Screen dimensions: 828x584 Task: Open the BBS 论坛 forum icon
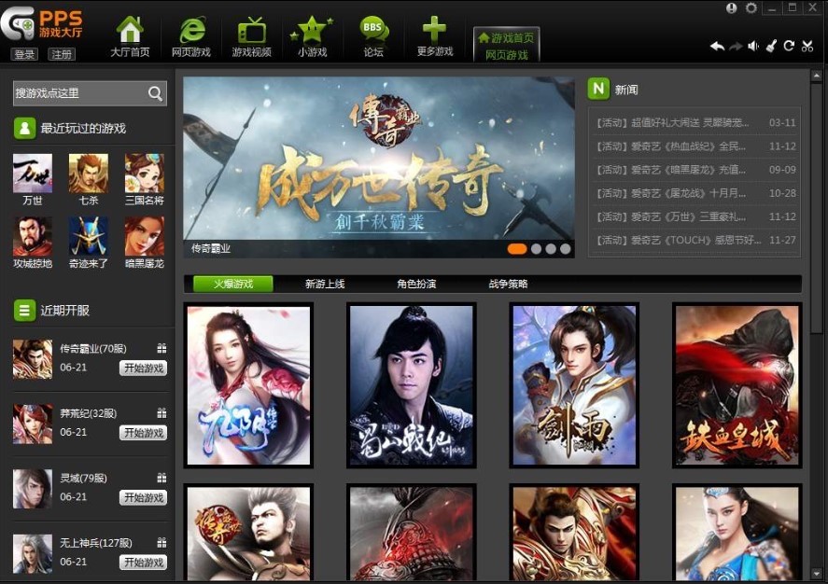pos(373,35)
